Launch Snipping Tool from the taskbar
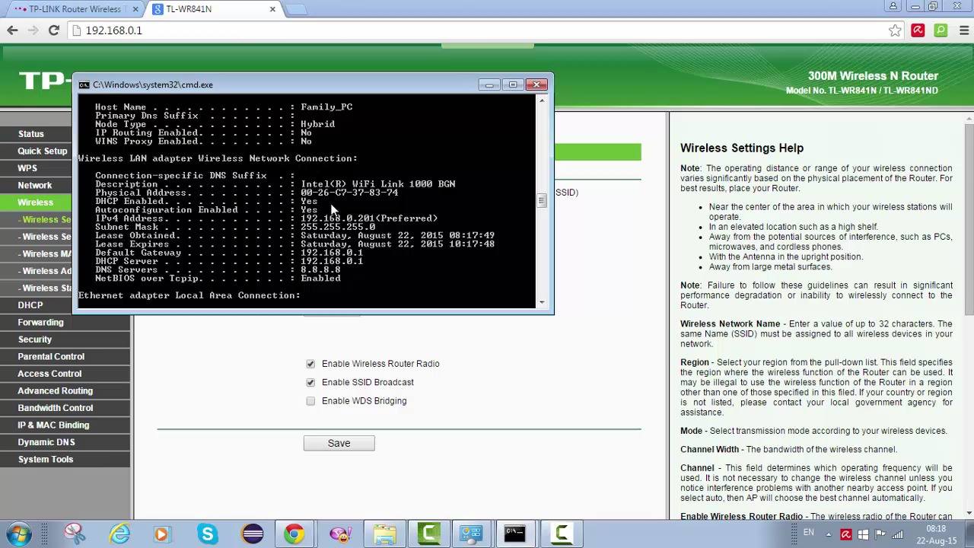974x548 pixels. coord(74,534)
